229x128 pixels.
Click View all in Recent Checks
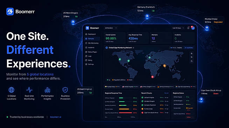point(166,93)
